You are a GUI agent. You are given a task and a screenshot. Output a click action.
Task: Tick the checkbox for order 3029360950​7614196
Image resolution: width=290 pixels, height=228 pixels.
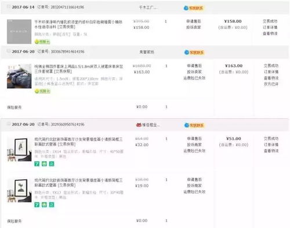[9, 124]
